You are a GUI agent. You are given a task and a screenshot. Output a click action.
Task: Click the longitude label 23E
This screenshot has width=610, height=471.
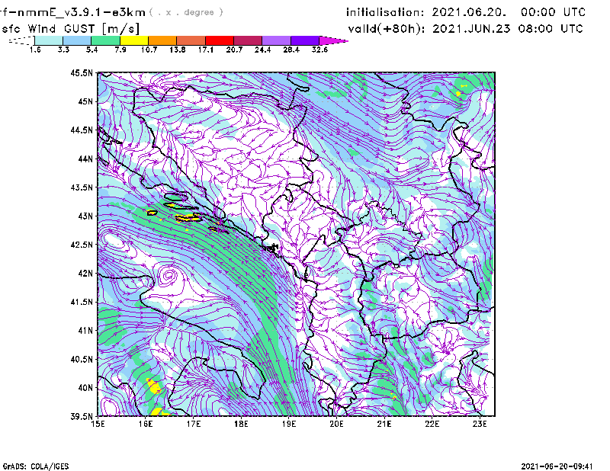480,424
